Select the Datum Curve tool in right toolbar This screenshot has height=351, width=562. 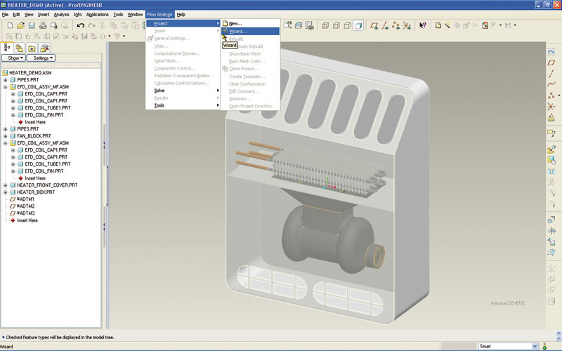point(551,84)
